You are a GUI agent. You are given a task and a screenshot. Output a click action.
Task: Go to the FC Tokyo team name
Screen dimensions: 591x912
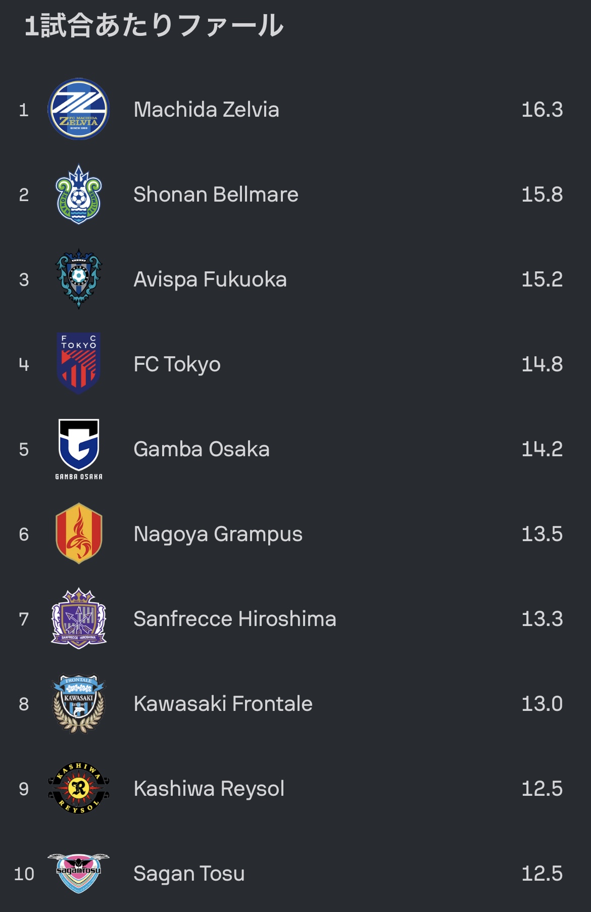click(x=177, y=364)
